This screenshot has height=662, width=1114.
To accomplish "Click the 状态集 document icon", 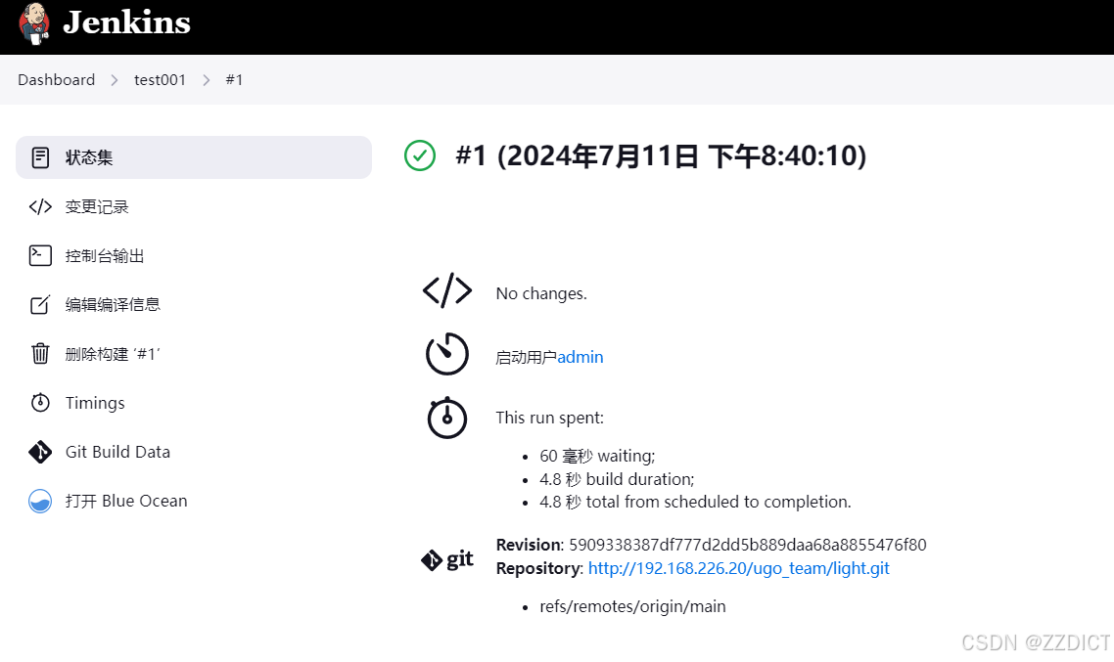I will 40,157.
